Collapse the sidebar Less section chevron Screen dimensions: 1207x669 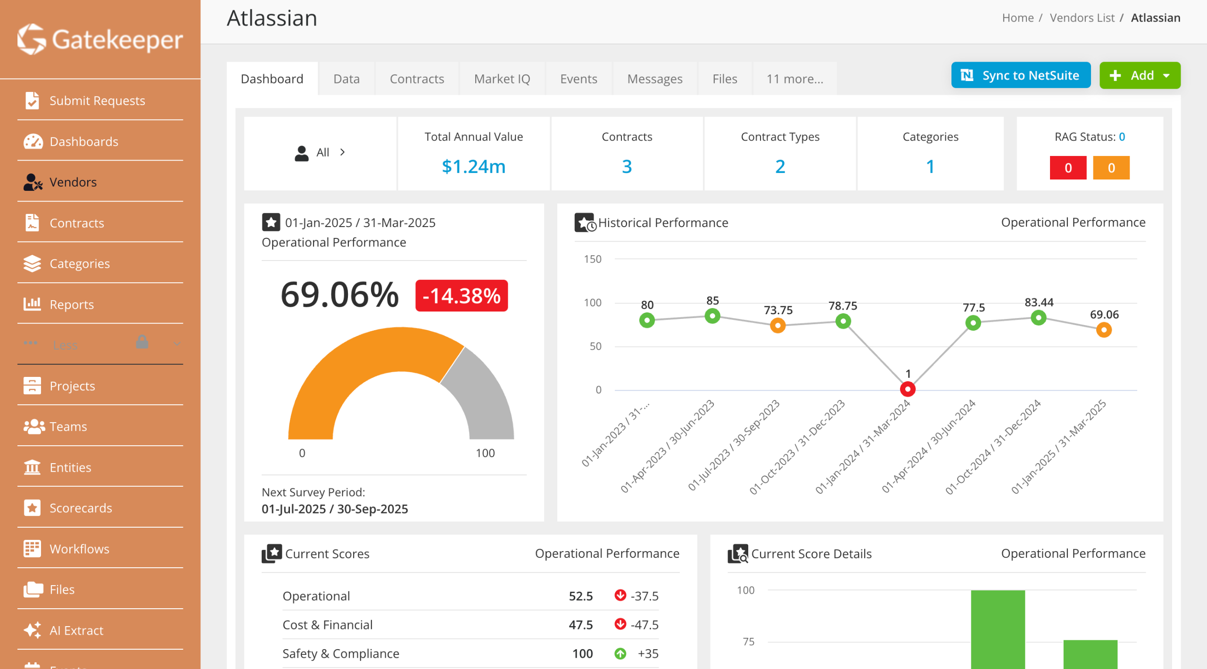tap(177, 344)
